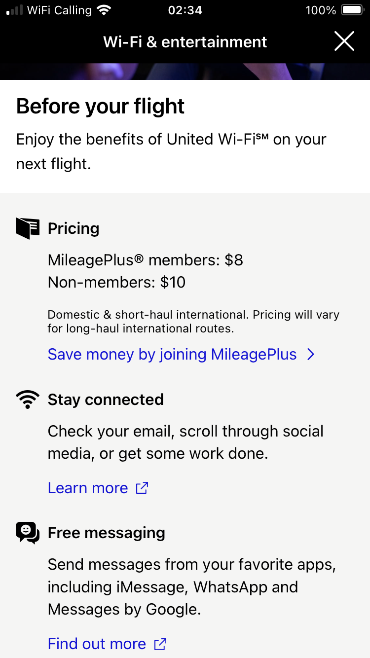Open the Learn more link

(x=88, y=488)
